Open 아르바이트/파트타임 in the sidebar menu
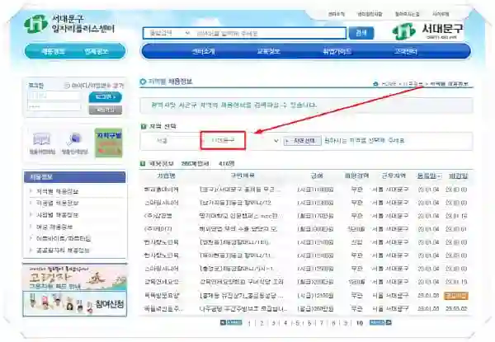 click(64, 239)
